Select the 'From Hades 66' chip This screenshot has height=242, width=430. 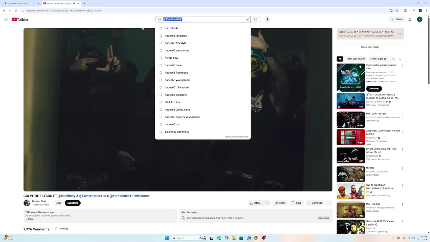(378, 59)
